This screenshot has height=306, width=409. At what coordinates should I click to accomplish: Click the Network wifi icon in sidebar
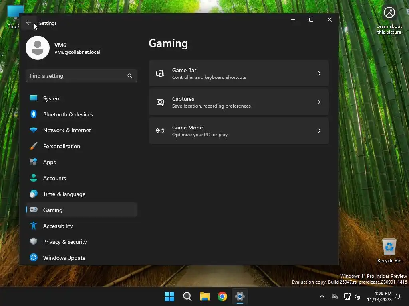coord(34,130)
